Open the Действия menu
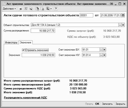The image size is (128, 108). click(x=9, y=9)
